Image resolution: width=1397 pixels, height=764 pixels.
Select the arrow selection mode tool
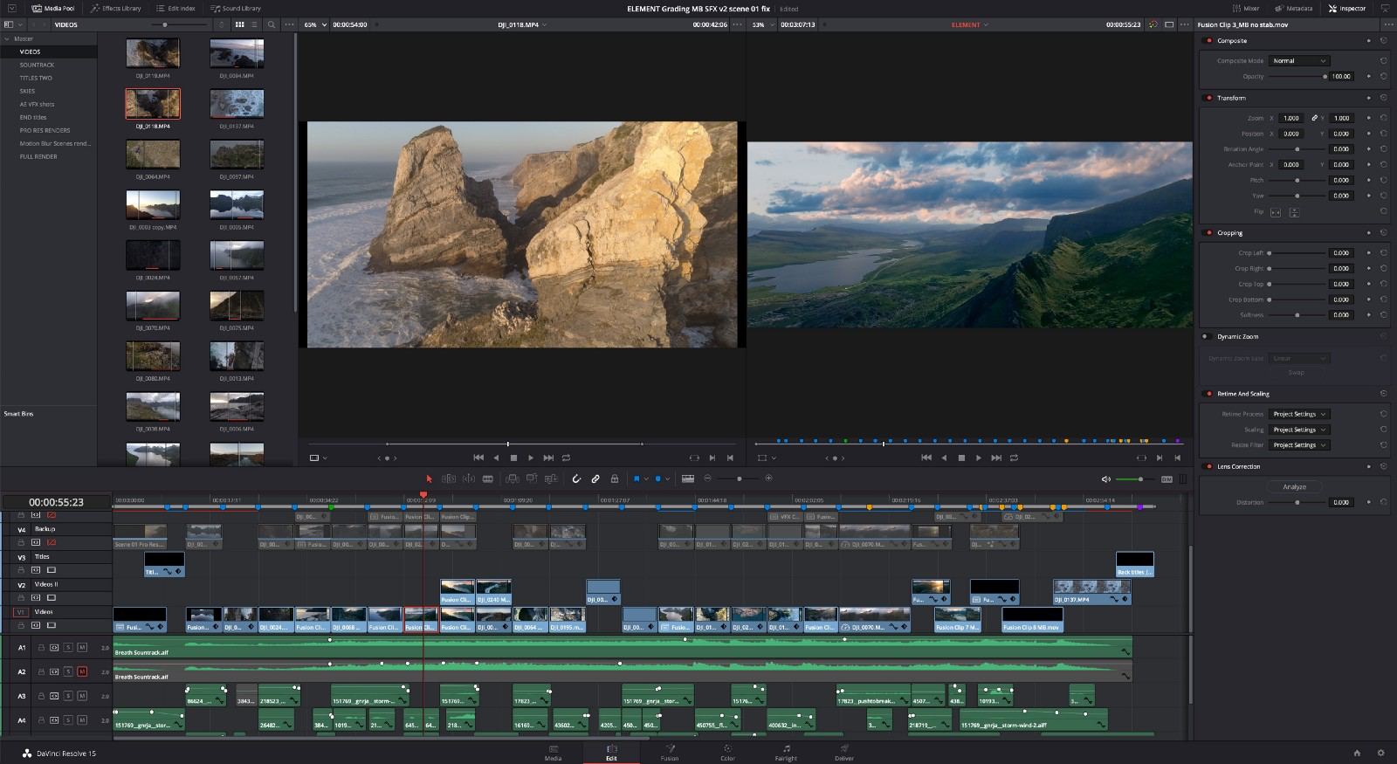[429, 478]
